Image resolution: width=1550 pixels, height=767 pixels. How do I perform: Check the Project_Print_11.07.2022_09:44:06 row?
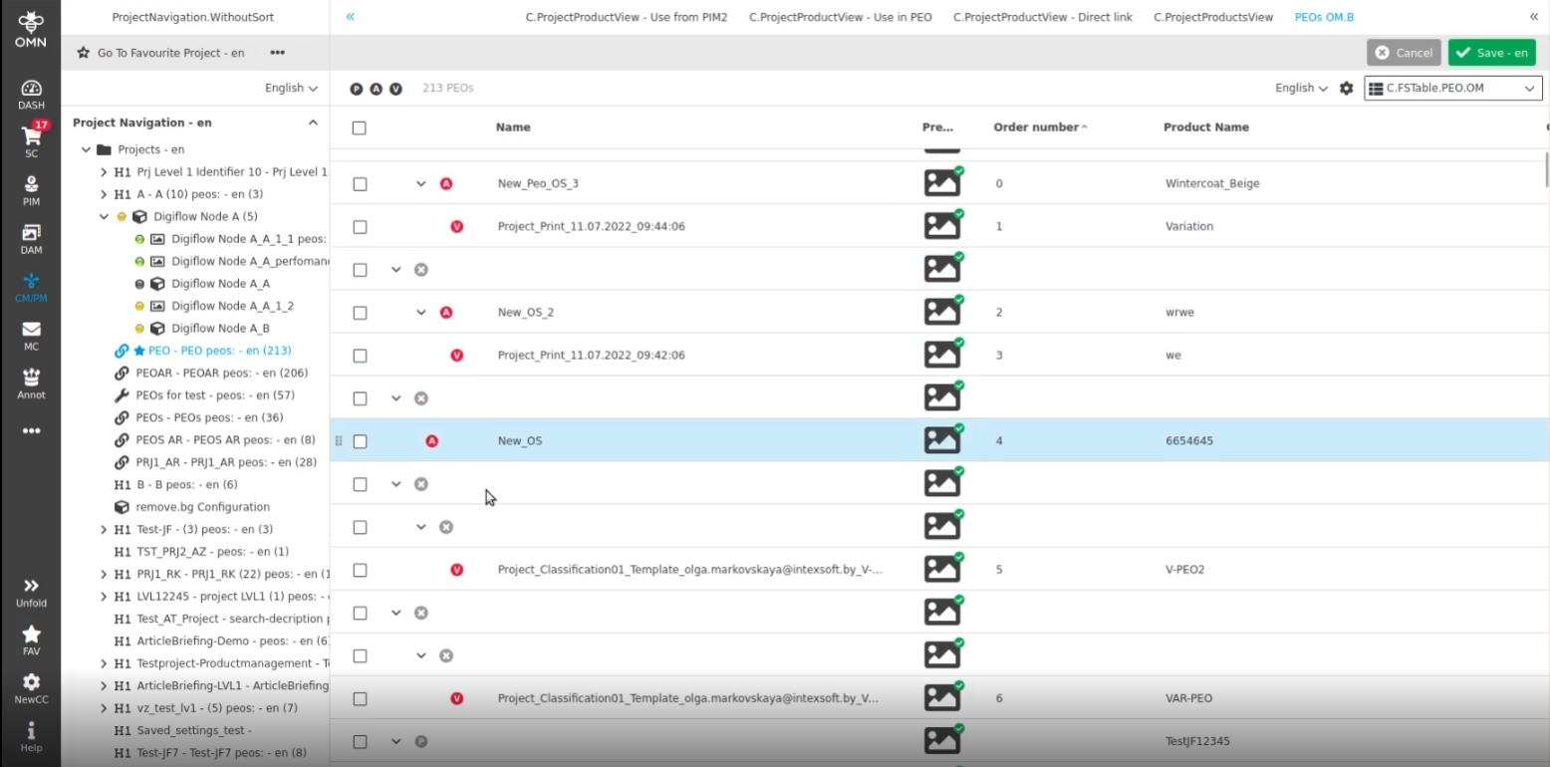[x=360, y=227]
